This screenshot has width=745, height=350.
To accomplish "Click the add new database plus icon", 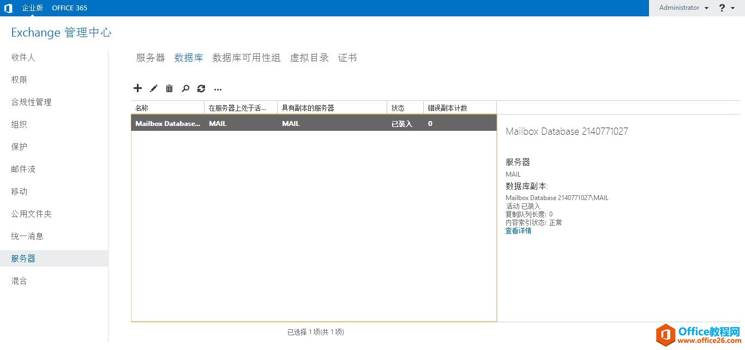I will click(137, 88).
